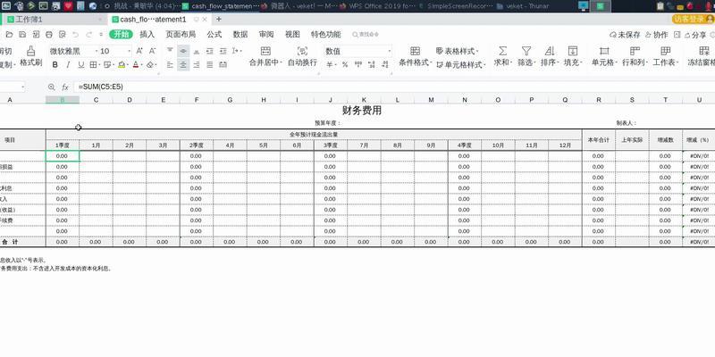715x357 pixels.
Task: Switch to the Insert (插入) tab
Action: [x=147, y=35]
